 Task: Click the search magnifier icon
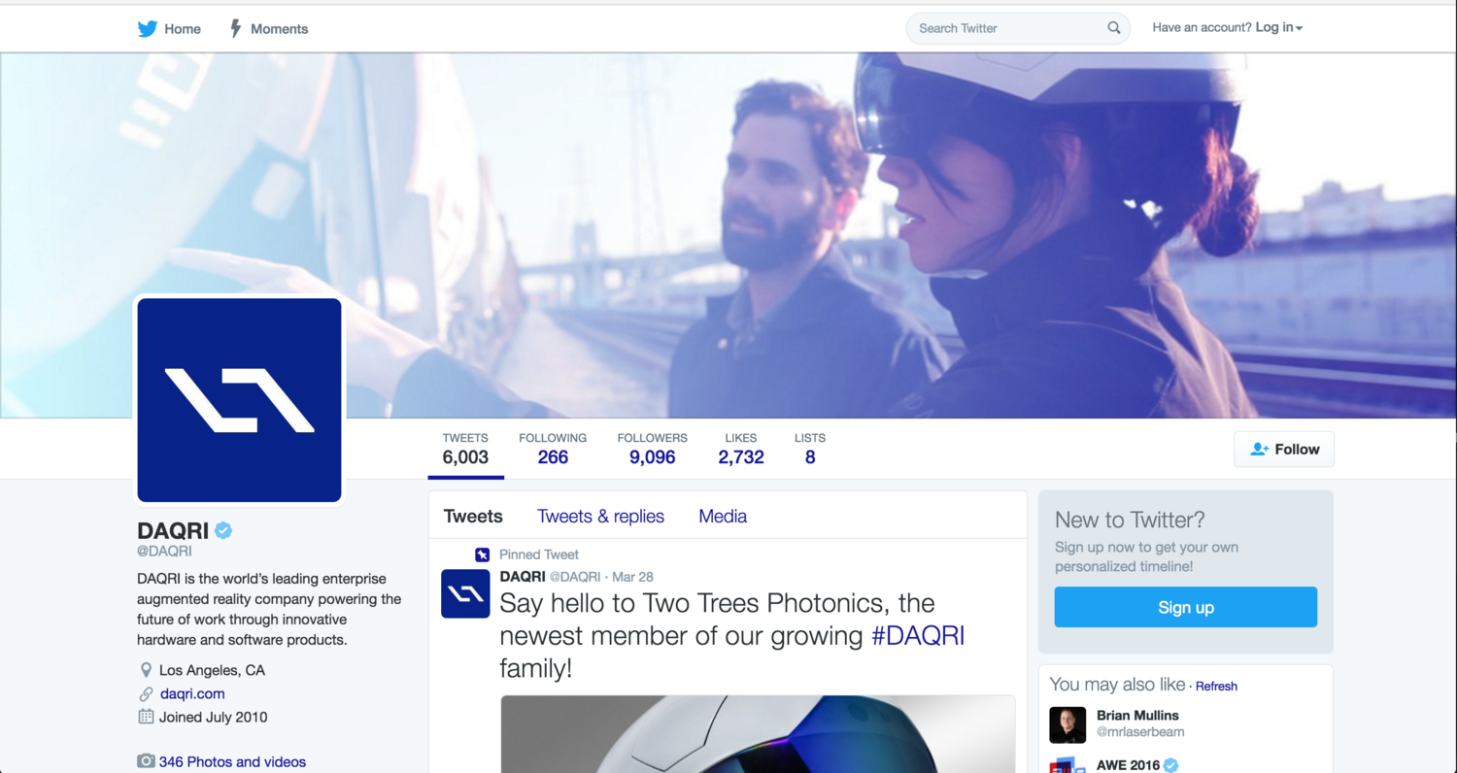(x=1114, y=28)
